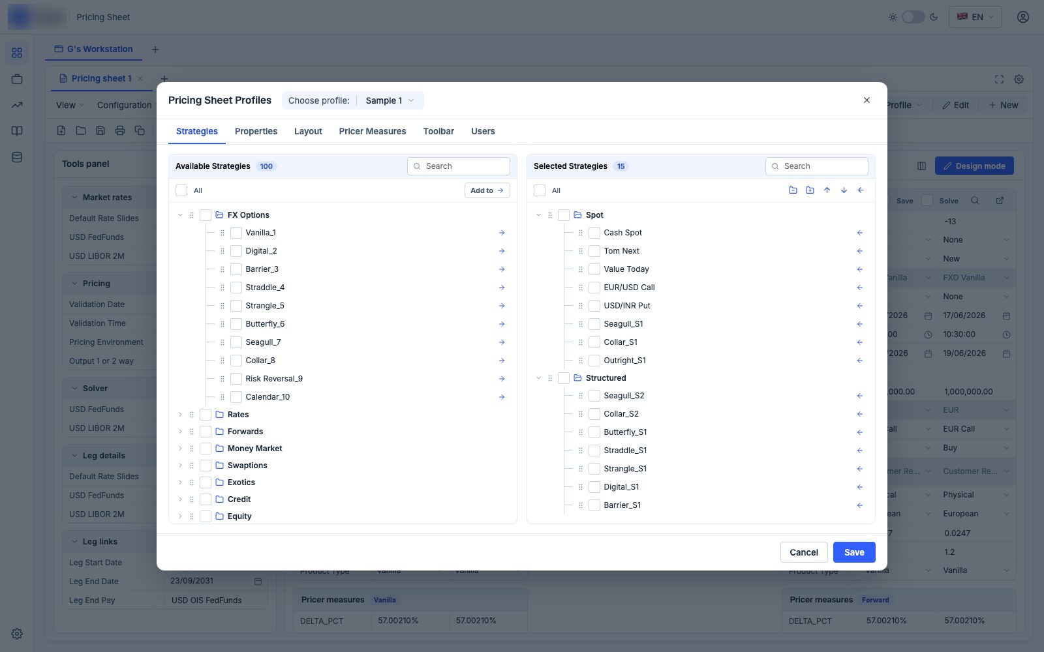Remove Barrier_S1 using its left arrow

860,505
